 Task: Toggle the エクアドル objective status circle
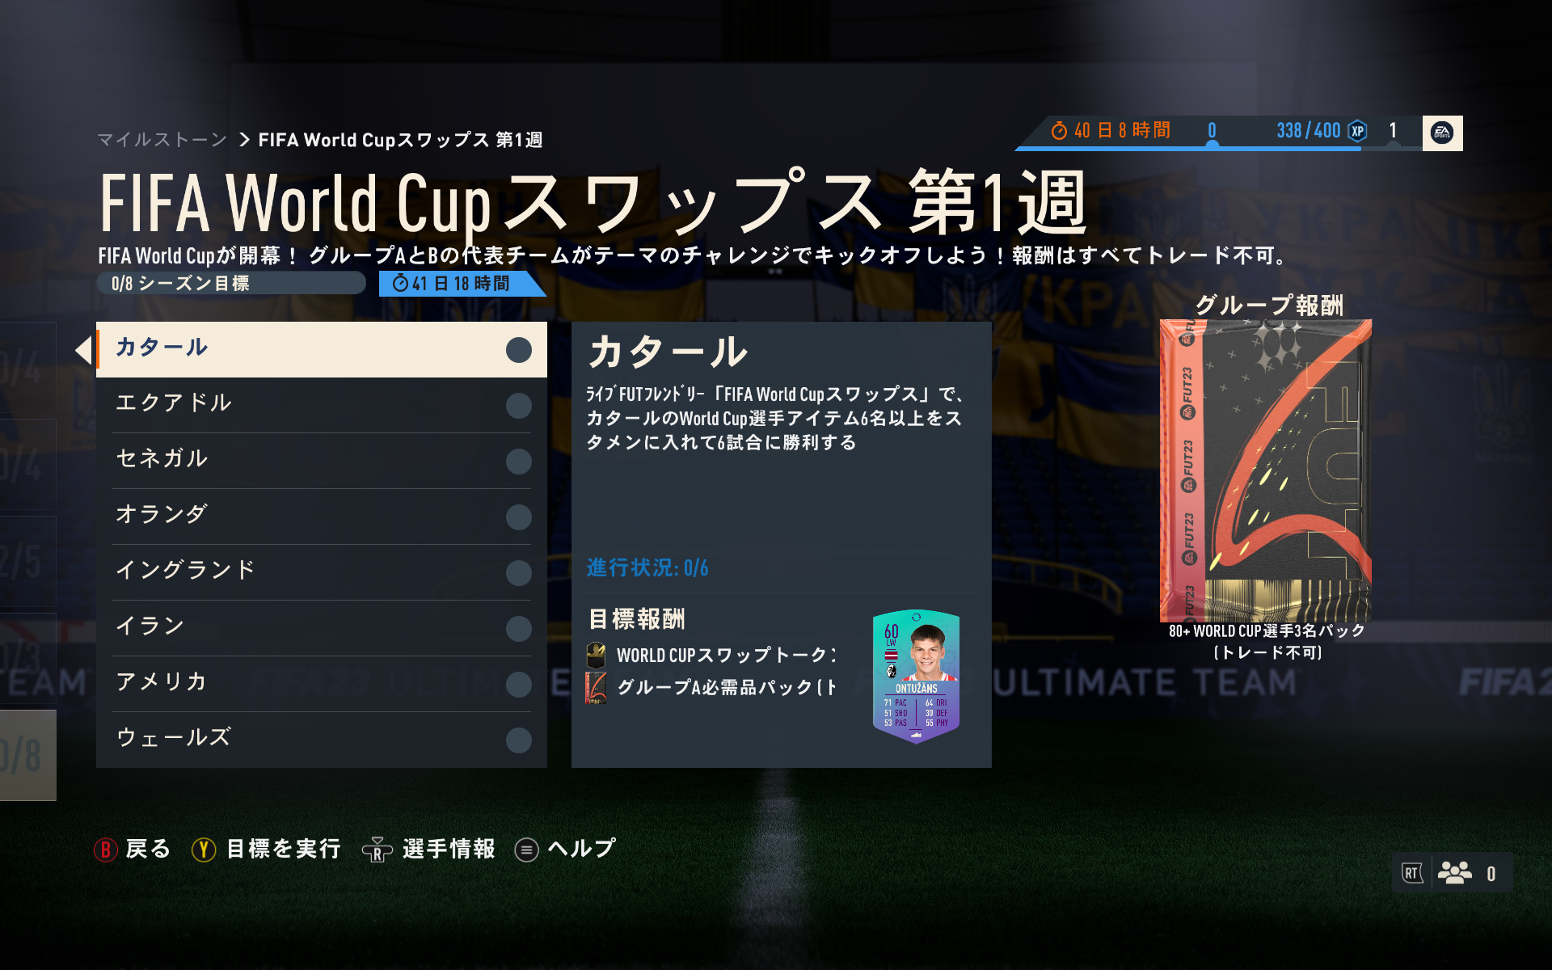coord(518,406)
